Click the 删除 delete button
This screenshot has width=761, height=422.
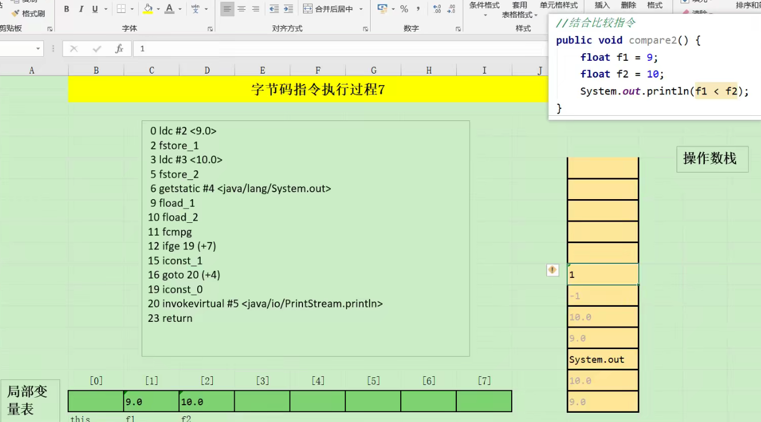click(x=629, y=6)
